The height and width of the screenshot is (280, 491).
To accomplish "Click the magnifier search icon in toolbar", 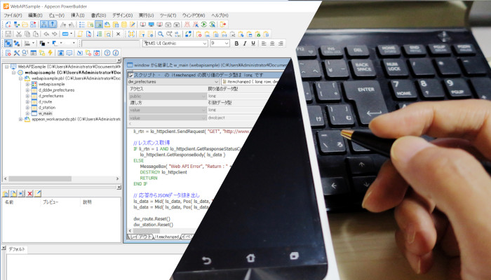I will click(161, 34).
